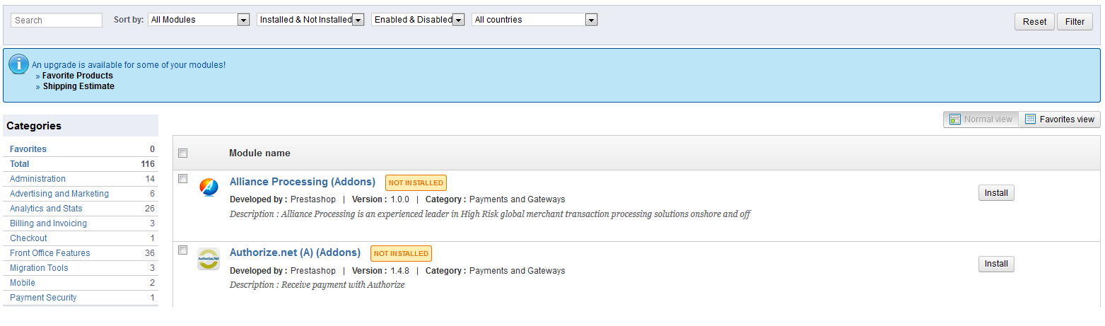Click the blue info icon in upgrade notice

[x=18, y=64]
